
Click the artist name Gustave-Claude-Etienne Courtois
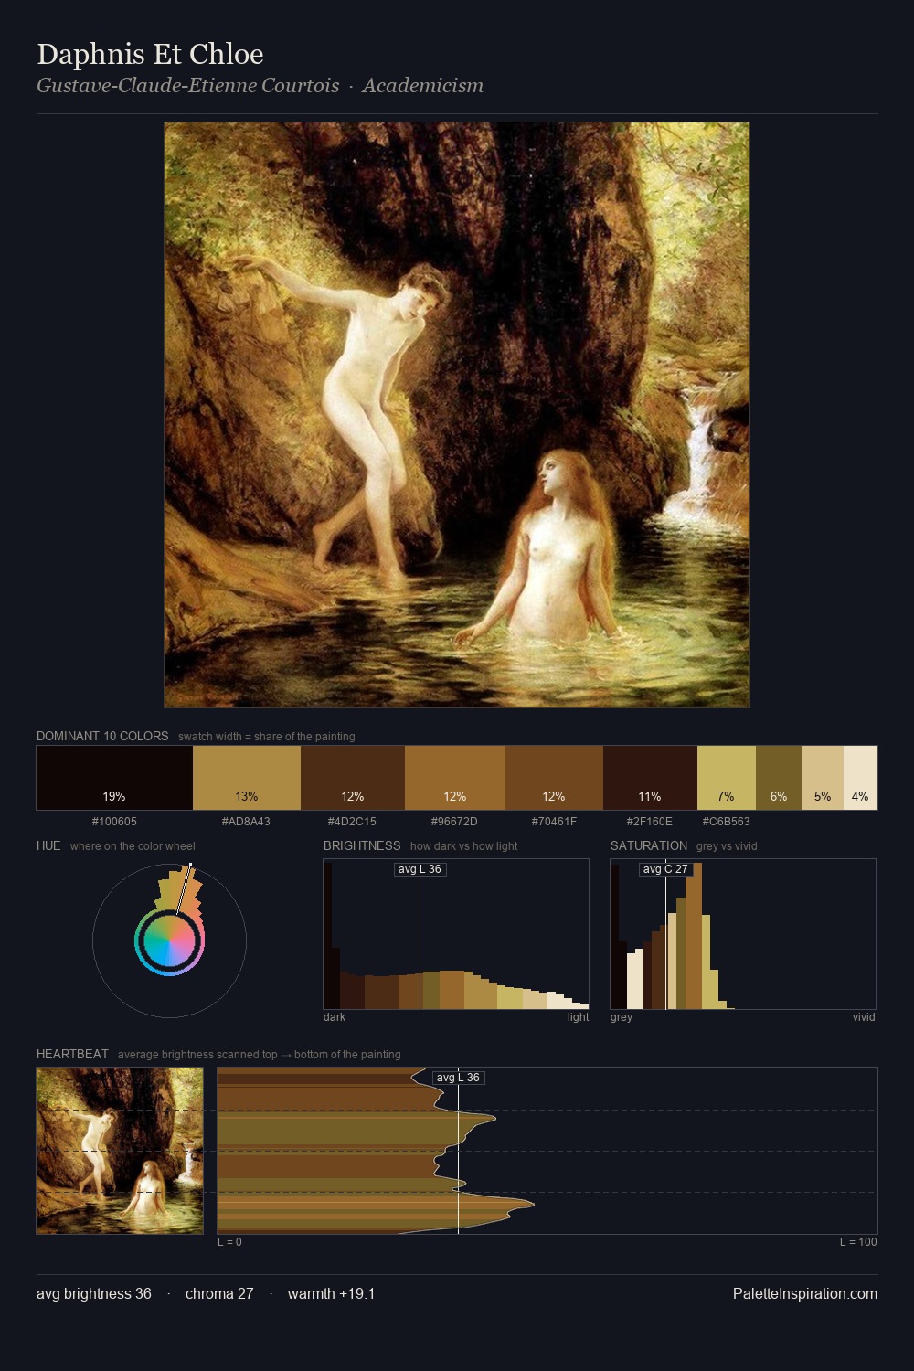(x=187, y=86)
